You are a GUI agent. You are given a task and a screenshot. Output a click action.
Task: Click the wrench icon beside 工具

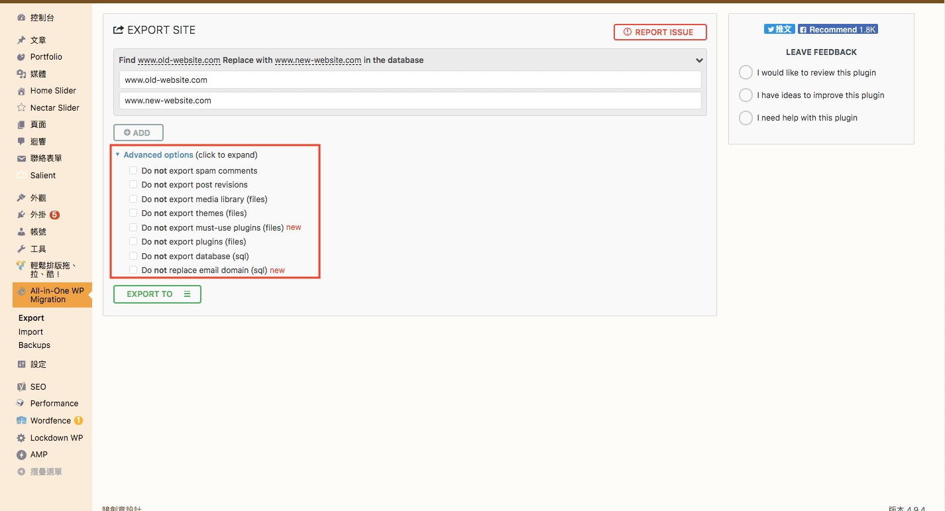[21, 249]
